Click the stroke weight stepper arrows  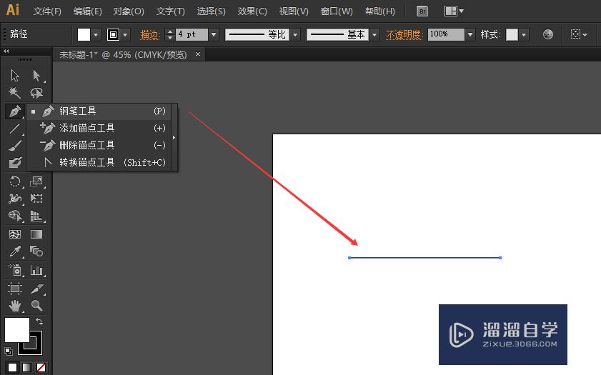pos(170,35)
